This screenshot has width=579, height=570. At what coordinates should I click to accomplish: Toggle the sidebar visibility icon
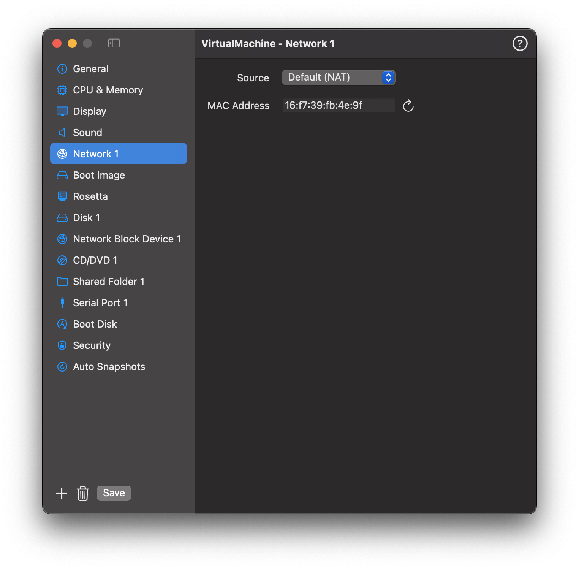pos(114,43)
